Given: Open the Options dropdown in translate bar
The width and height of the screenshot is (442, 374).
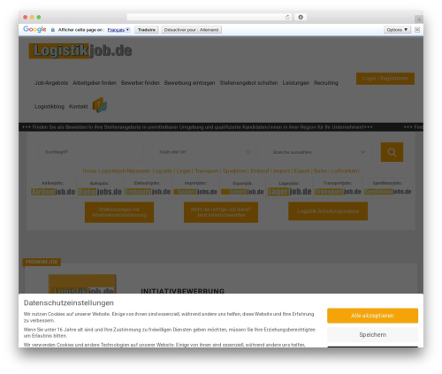Looking at the screenshot, I should click(397, 30).
